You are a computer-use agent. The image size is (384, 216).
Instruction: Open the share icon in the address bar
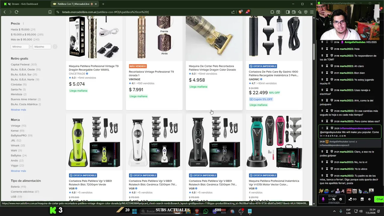click(233, 12)
